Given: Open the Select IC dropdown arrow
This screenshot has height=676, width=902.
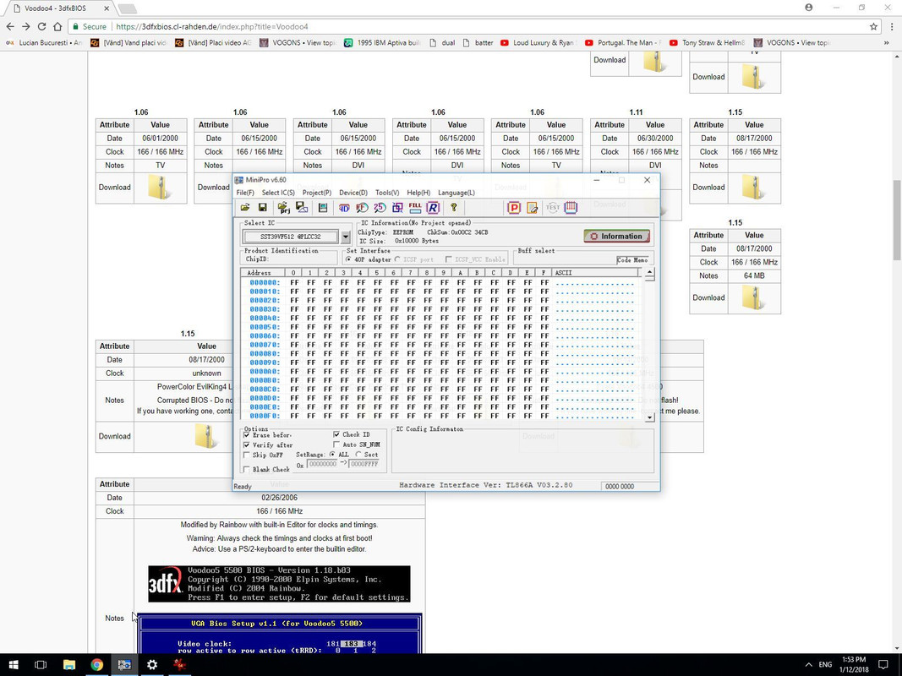Looking at the screenshot, I should point(345,237).
